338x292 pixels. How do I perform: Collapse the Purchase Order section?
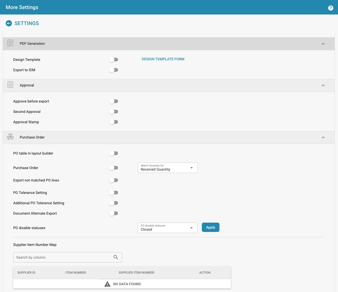point(323,137)
